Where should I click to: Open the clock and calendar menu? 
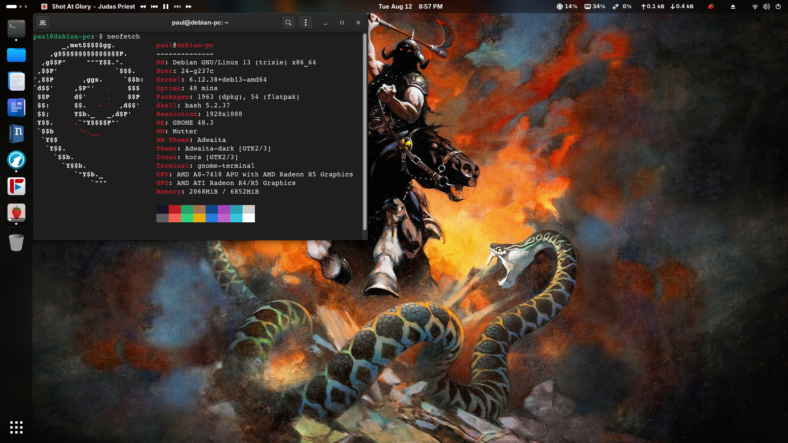410,7
